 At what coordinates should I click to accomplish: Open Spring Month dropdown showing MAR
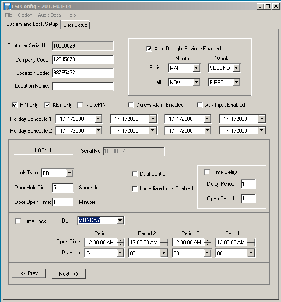[x=196, y=68]
